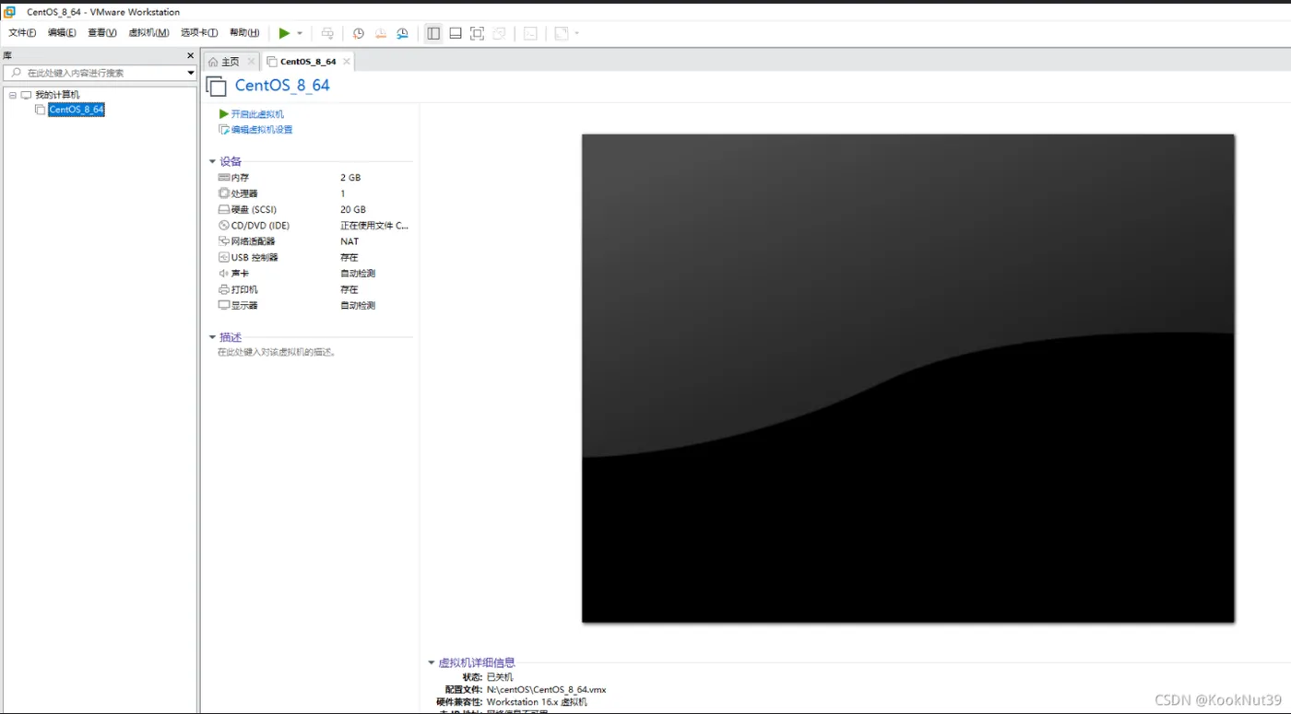
Task: Open the 文件(F) menu
Action: pos(22,32)
